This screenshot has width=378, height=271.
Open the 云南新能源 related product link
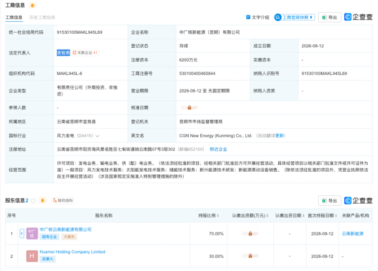[353, 233]
